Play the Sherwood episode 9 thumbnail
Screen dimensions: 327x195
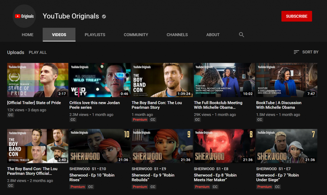[162, 146]
